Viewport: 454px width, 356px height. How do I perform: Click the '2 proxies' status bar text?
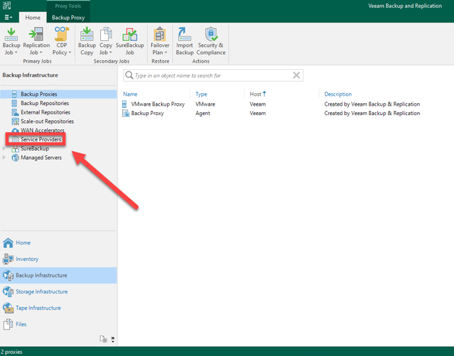(x=12, y=351)
